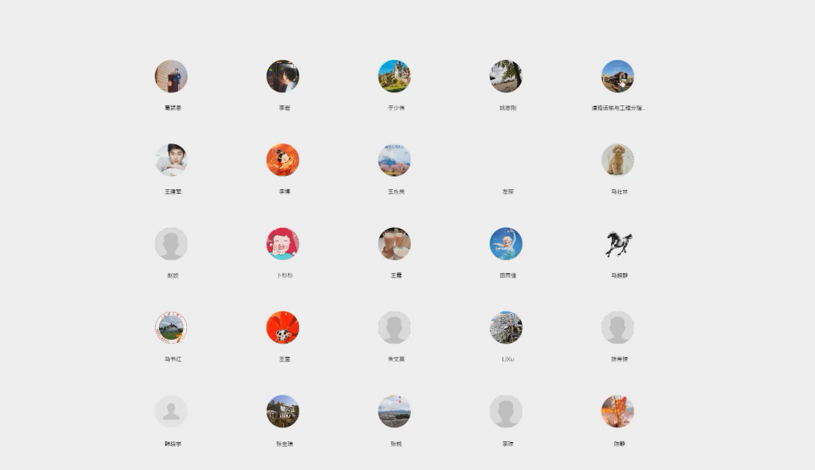Select the dark-haired person side profile avatar

(282, 77)
